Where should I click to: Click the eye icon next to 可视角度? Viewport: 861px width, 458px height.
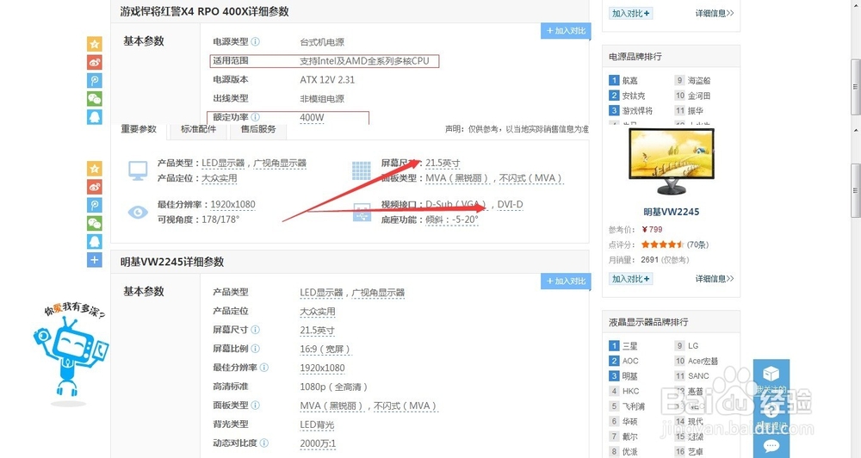tap(138, 212)
